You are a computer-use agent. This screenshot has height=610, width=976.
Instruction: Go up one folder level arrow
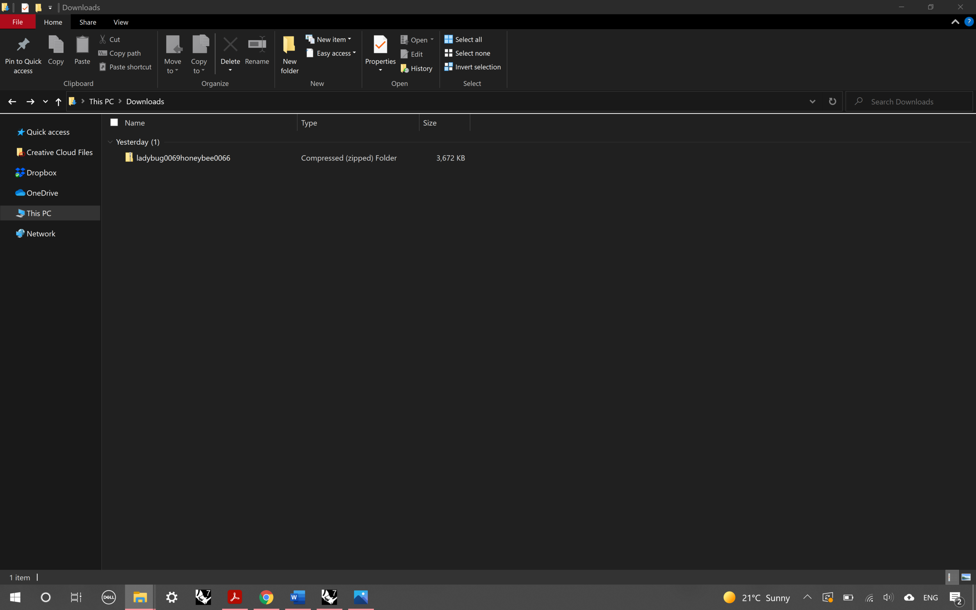click(58, 101)
